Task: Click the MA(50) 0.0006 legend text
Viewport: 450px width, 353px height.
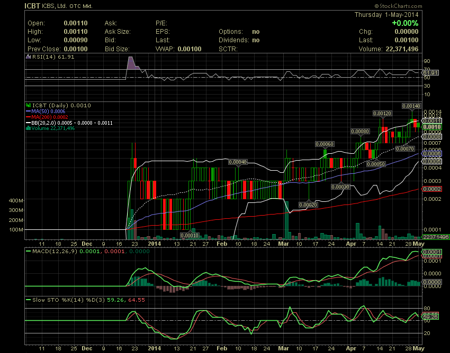Action: click(x=48, y=111)
